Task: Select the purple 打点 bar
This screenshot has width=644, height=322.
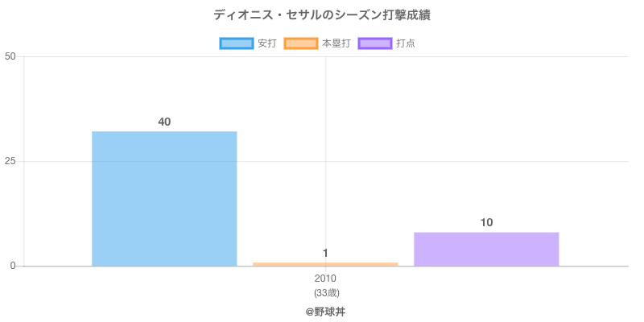Action: 486,249
